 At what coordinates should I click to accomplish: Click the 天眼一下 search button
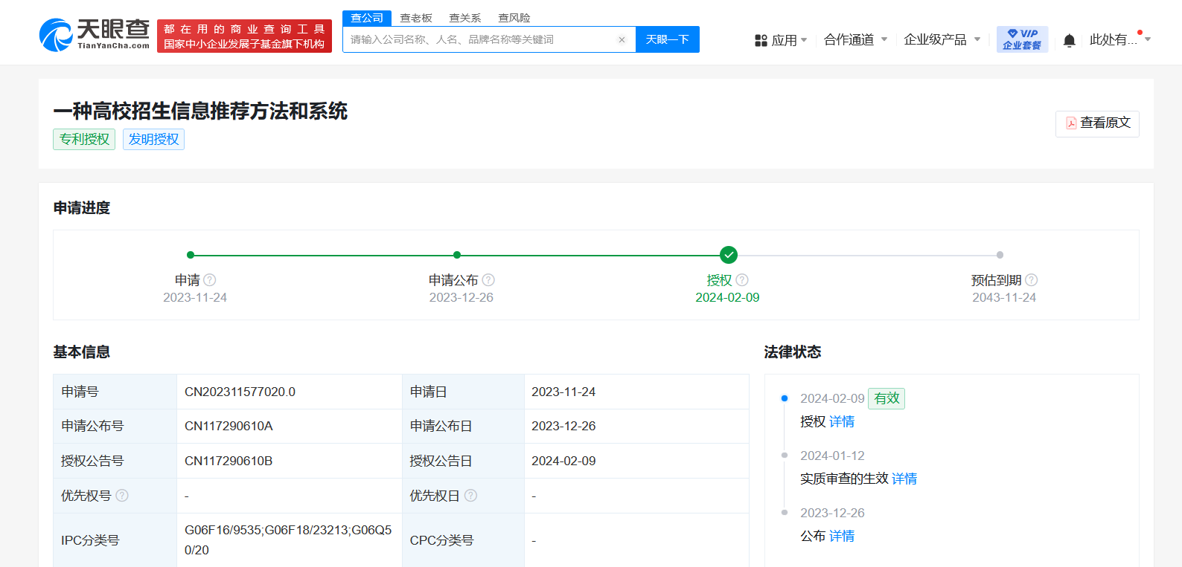(x=667, y=39)
